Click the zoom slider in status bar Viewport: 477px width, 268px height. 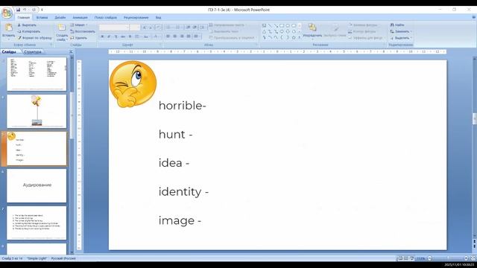[x=448, y=258]
